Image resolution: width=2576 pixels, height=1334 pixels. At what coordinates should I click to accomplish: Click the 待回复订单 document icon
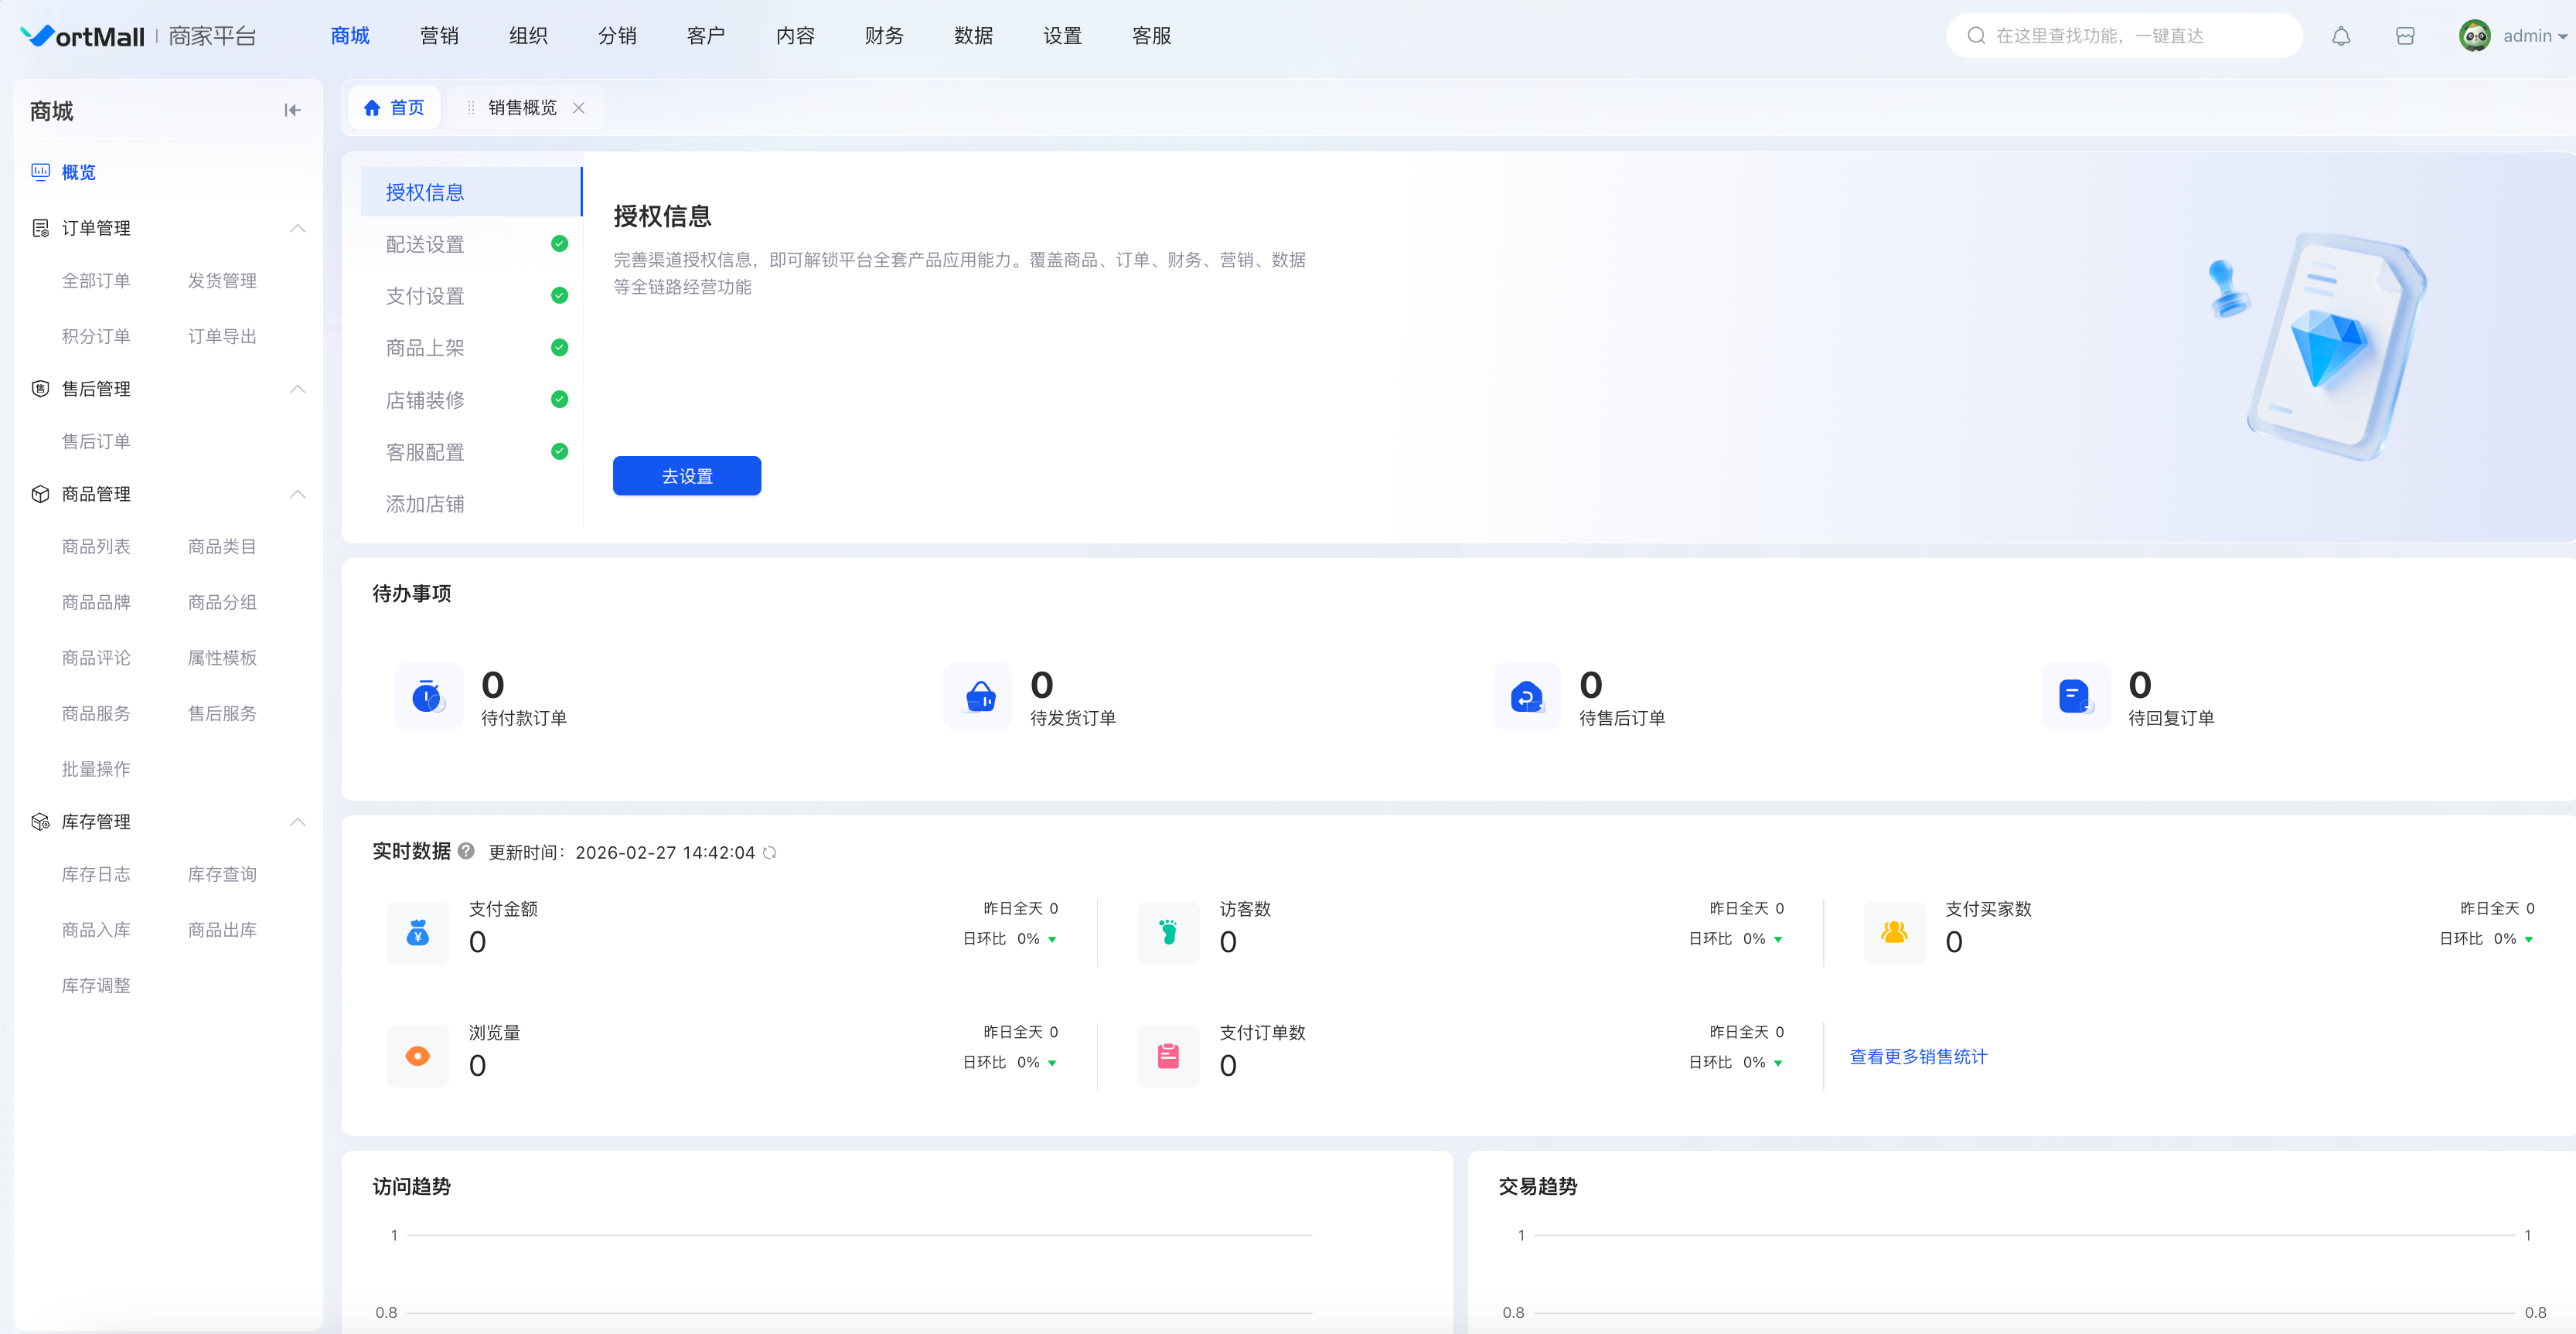pos(2075,696)
